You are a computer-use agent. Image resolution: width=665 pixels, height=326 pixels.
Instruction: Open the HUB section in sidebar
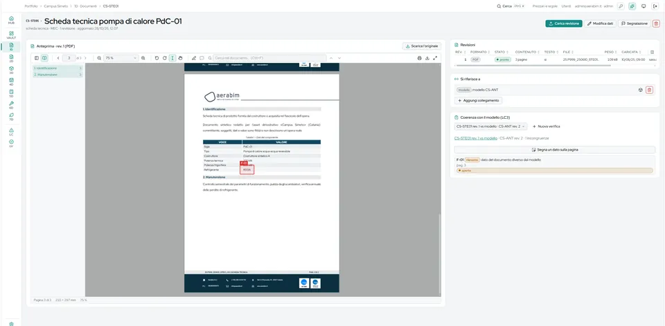(11, 20)
